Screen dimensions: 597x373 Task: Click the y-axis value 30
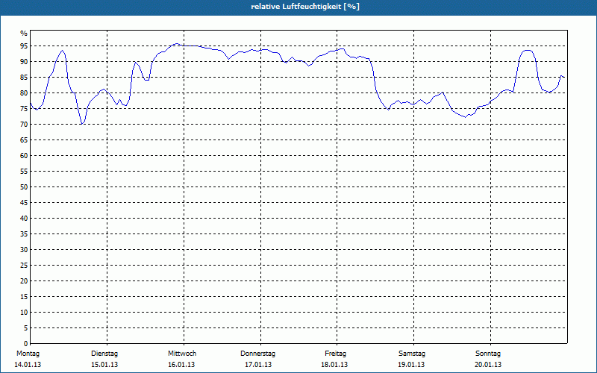[x=24, y=250]
